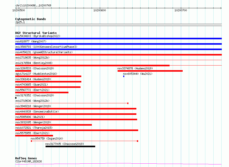229x167 pixels.
Task: Click the 10200500 ruler position
Action: [19, 10]
